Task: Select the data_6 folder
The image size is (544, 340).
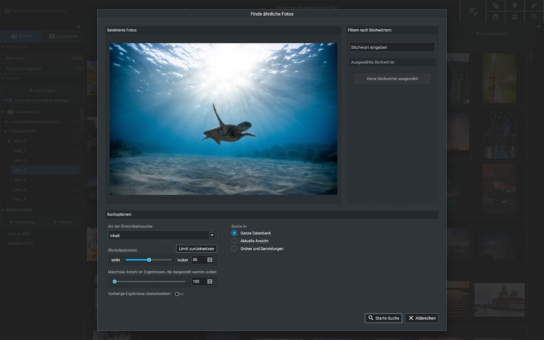Action: click(45, 199)
